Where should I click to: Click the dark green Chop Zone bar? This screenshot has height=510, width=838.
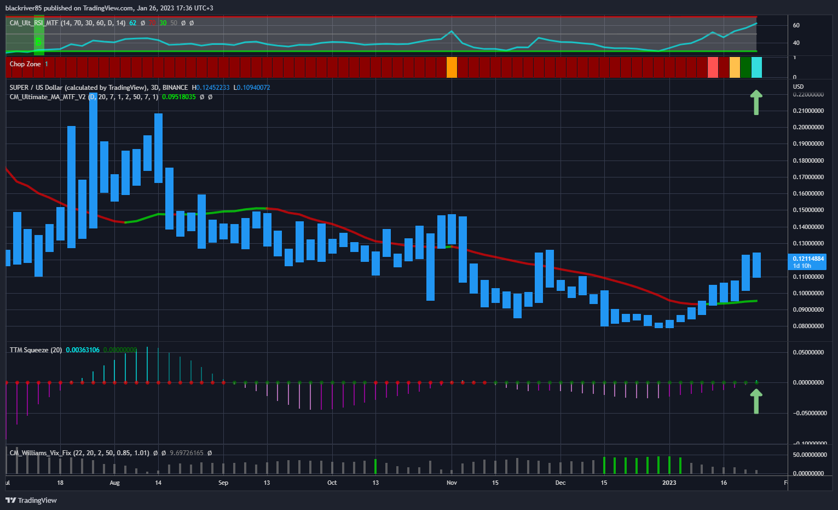coord(745,67)
